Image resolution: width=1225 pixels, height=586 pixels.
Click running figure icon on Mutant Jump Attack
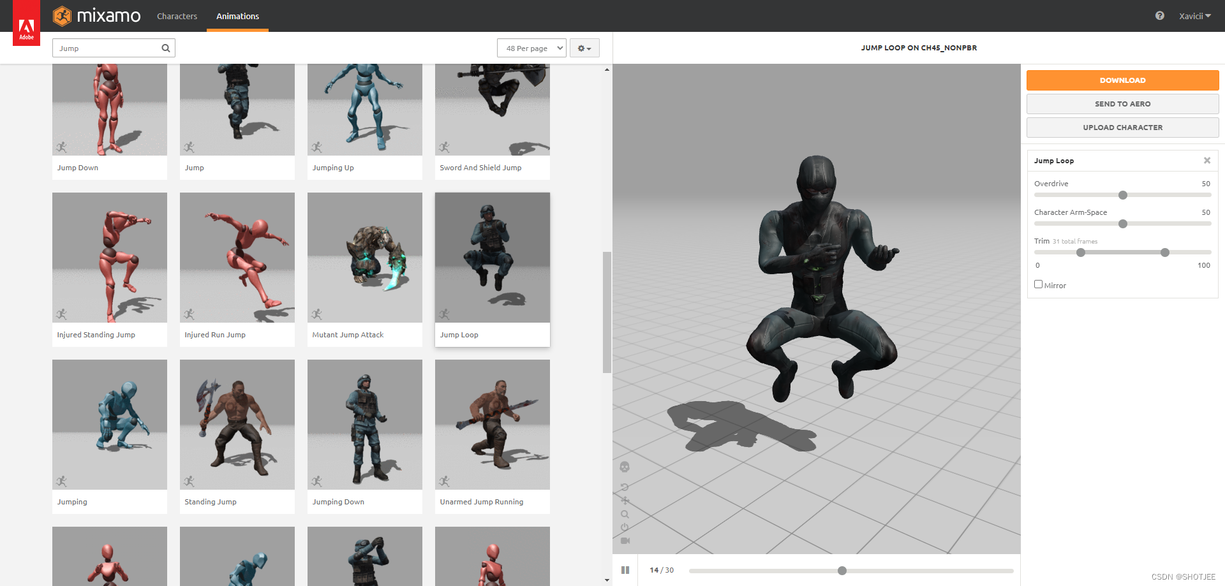(316, 314)
